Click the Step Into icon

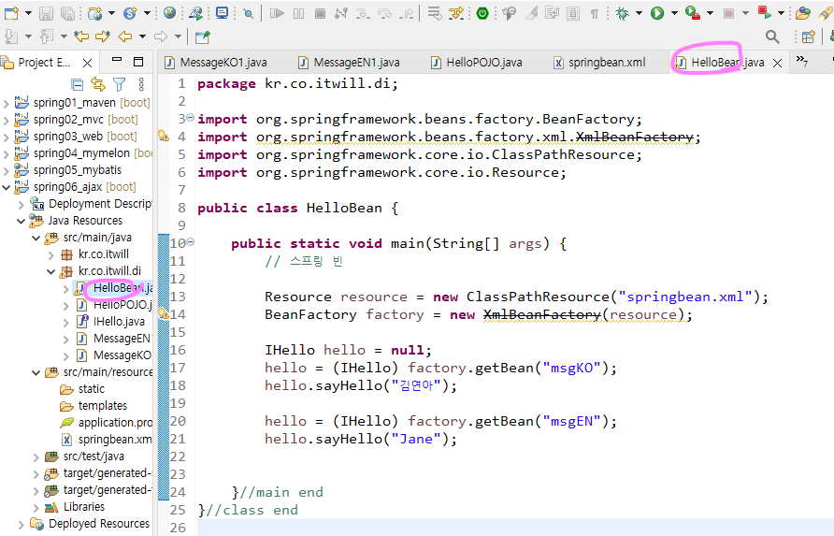point(363,13)
